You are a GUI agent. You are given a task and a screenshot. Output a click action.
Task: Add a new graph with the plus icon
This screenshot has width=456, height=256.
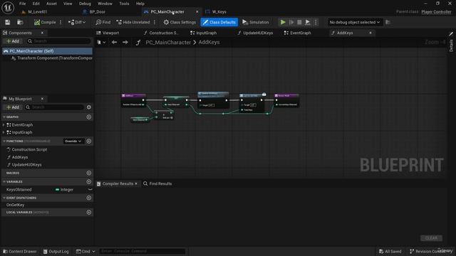click(88, 117)
